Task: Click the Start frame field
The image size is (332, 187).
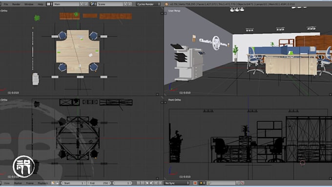Action: [x=74, y=183]
